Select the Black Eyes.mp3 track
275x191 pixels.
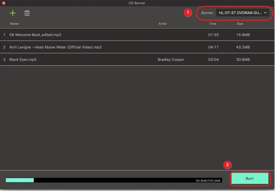tap(23, 60)
